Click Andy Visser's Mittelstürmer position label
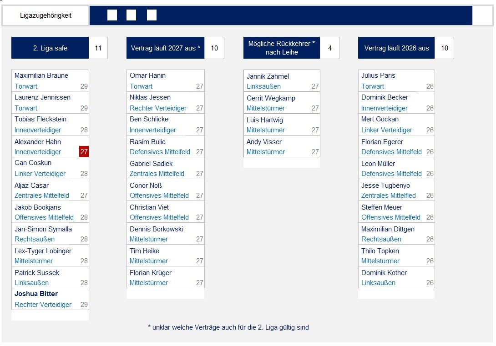 point(266,152)
